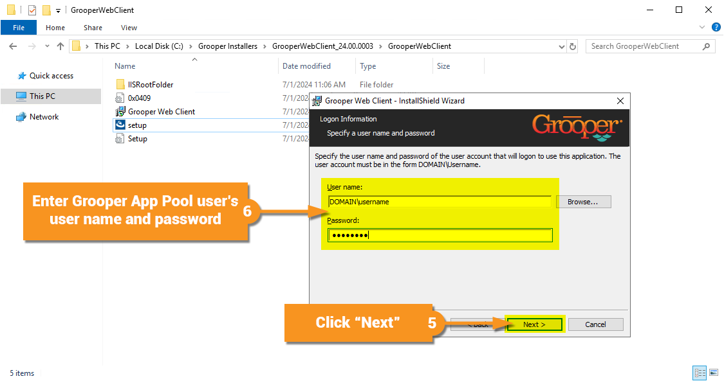Click Next > in the wizard
The height and width of the screenshot is (381, 724).
coord(534,324)
